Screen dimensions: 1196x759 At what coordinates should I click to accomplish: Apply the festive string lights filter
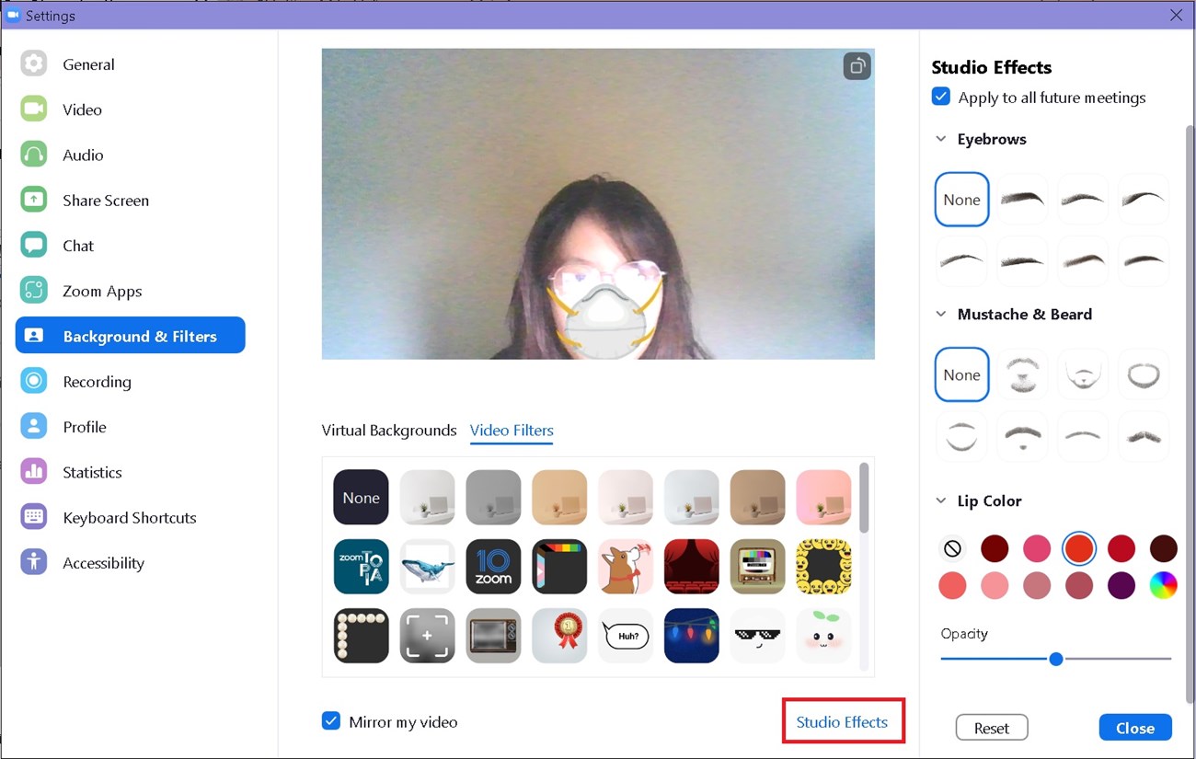(692, 636)
